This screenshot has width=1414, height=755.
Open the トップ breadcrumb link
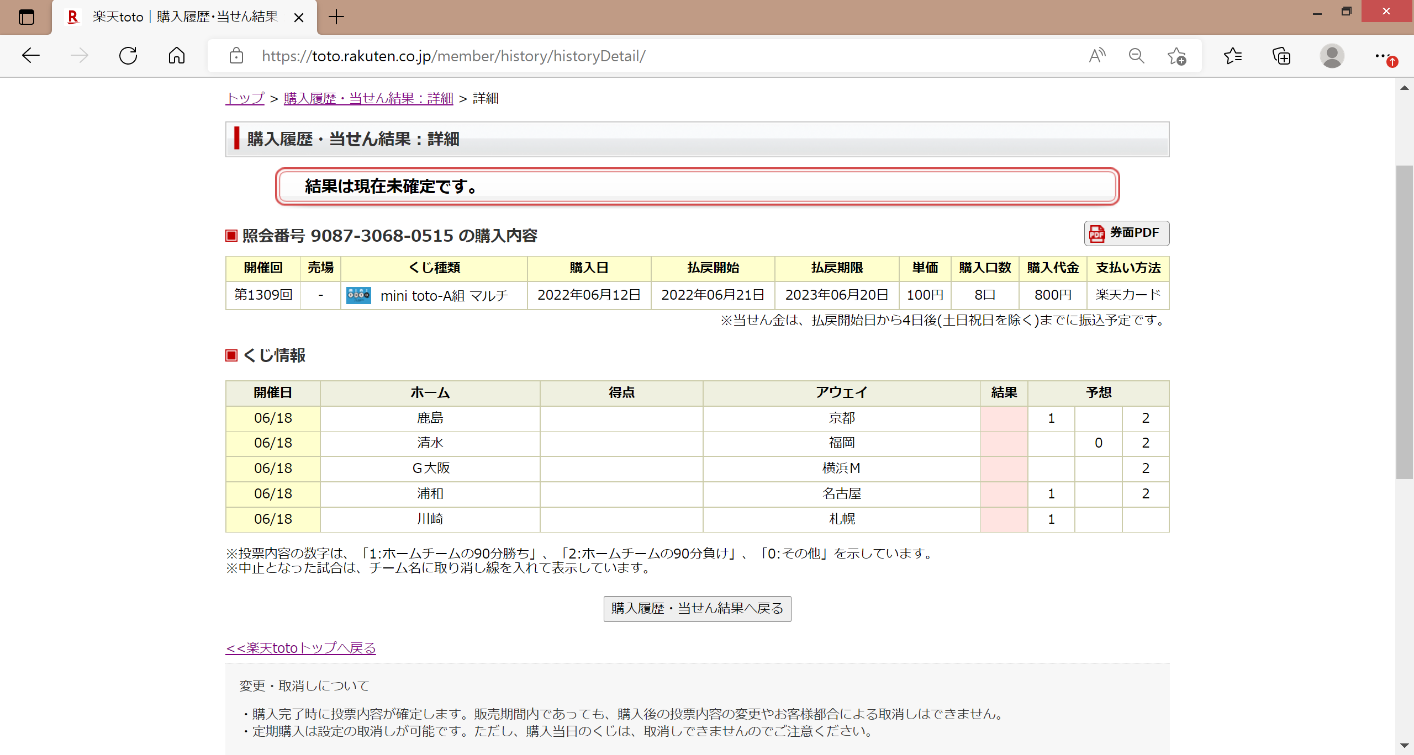(x=245, y=98)
